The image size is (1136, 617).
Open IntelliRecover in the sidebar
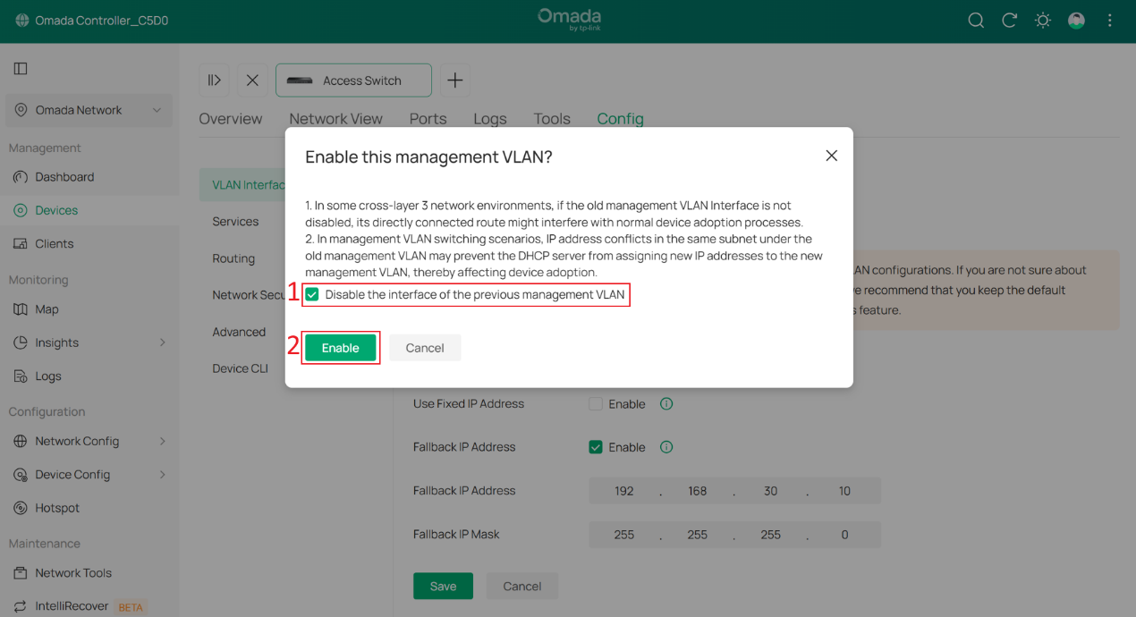(x=74, y=605)
